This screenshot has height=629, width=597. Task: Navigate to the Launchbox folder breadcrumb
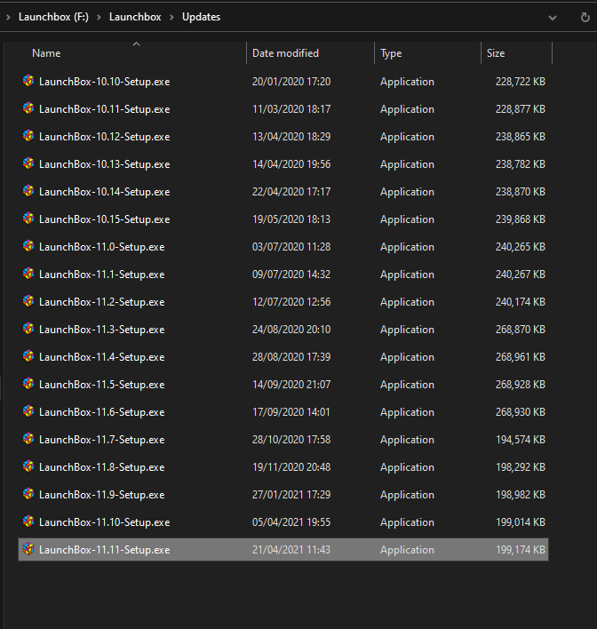[x=135, y=17]
